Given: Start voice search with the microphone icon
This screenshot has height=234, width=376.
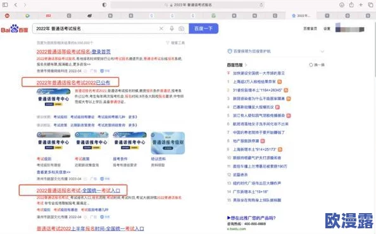Looking at the screenshot, I should coord(172,28).
